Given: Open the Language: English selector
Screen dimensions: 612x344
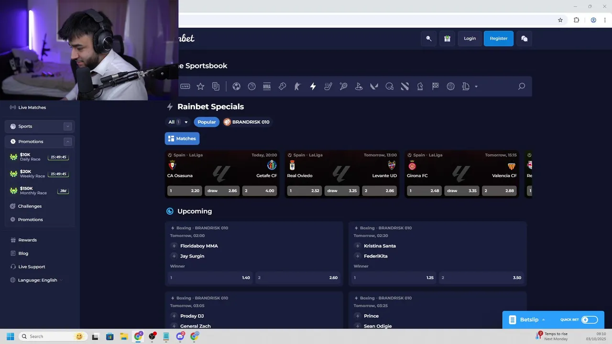Looking at the screenshot, I should [36, 280].
